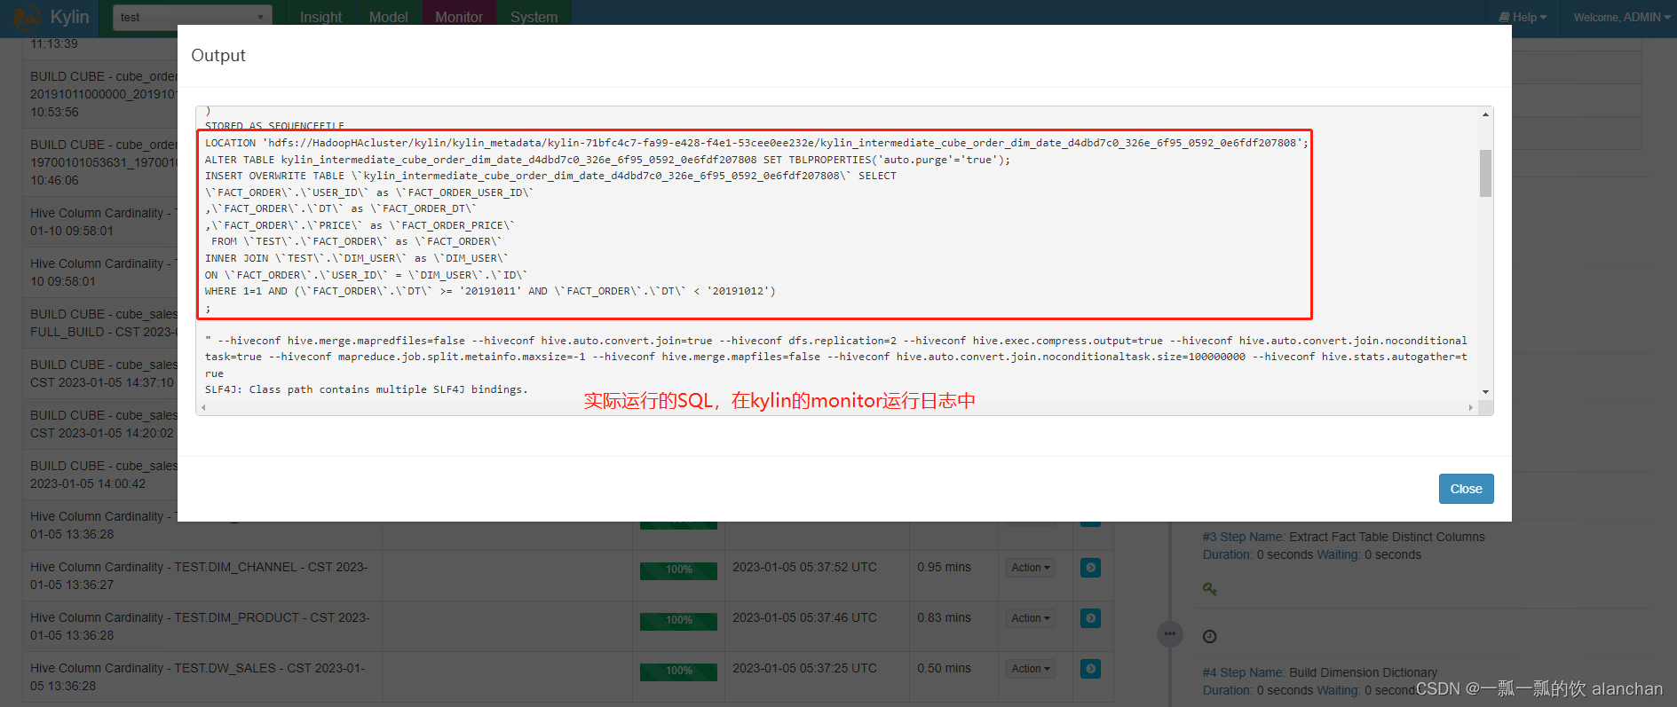This screenshot has width=1677, height=707.
Task: Click the '0.83 mins' duration cell
Action: [944, 617]
